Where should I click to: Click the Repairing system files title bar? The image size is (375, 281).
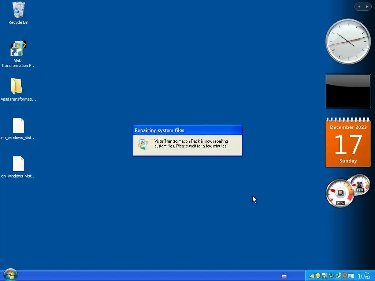[187, 130]
